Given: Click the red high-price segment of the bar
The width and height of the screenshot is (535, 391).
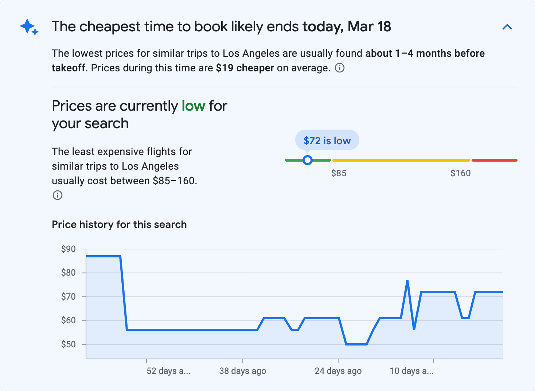Looking at the screenshot, I should [494, 160].
